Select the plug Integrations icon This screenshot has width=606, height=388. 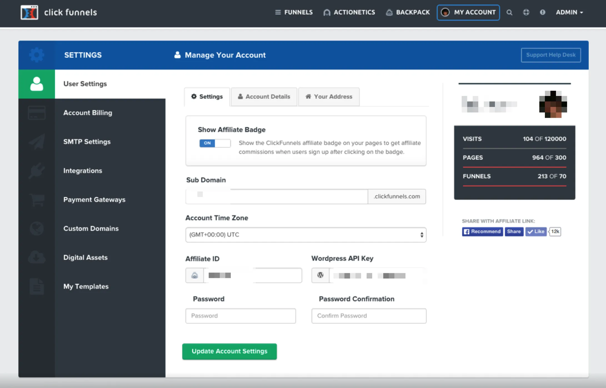[37, 170]
